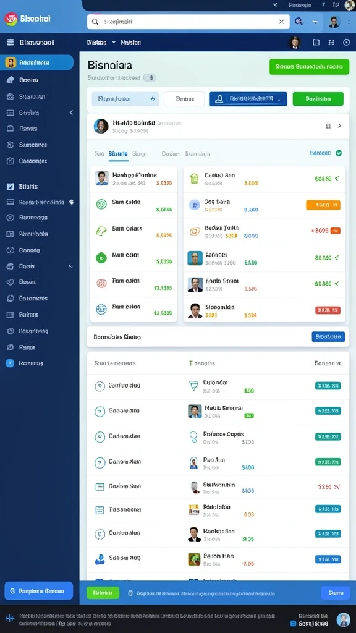Open the dropdown menu in navigation bar
The height and width of the screenshot is (633, 356).
pyautogui.click(x=114, y=43)
